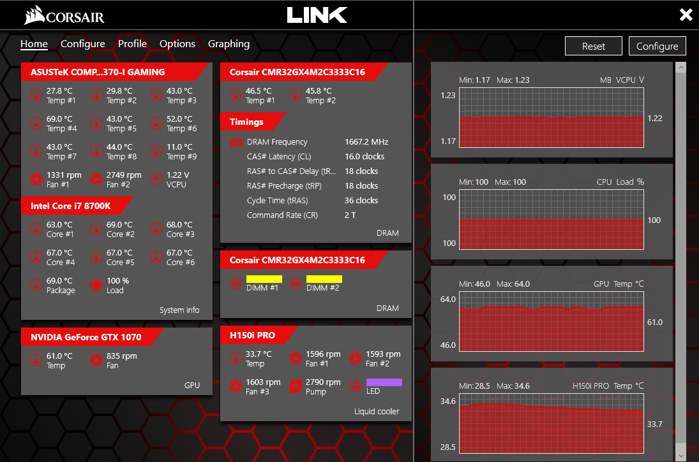Click the Intel Core i7 8700K header
This screenshot has width=699, height=462.
pyautogui.click(x=78, y=206)
